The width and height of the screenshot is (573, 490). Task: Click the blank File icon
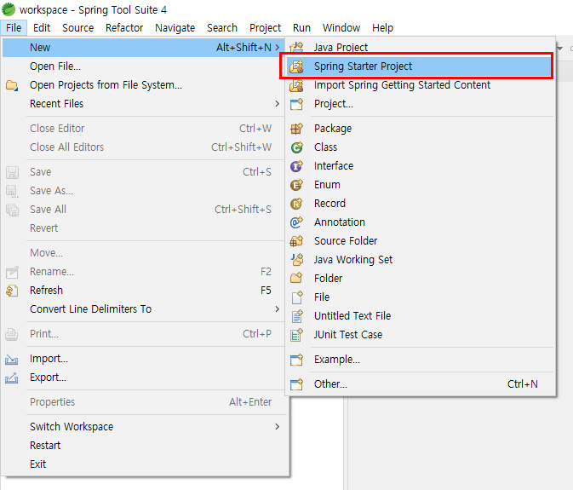(296, 297)
